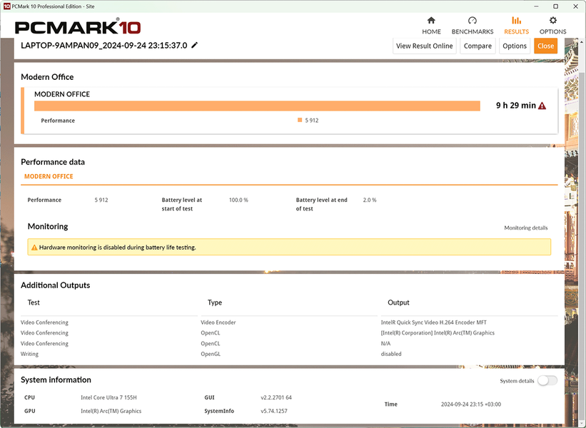Close the PCMark 10 window

click(x=575, y=6)
